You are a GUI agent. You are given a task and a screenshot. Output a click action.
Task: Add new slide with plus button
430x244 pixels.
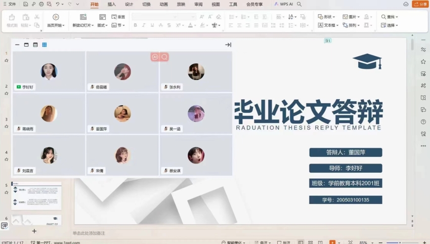34,231
